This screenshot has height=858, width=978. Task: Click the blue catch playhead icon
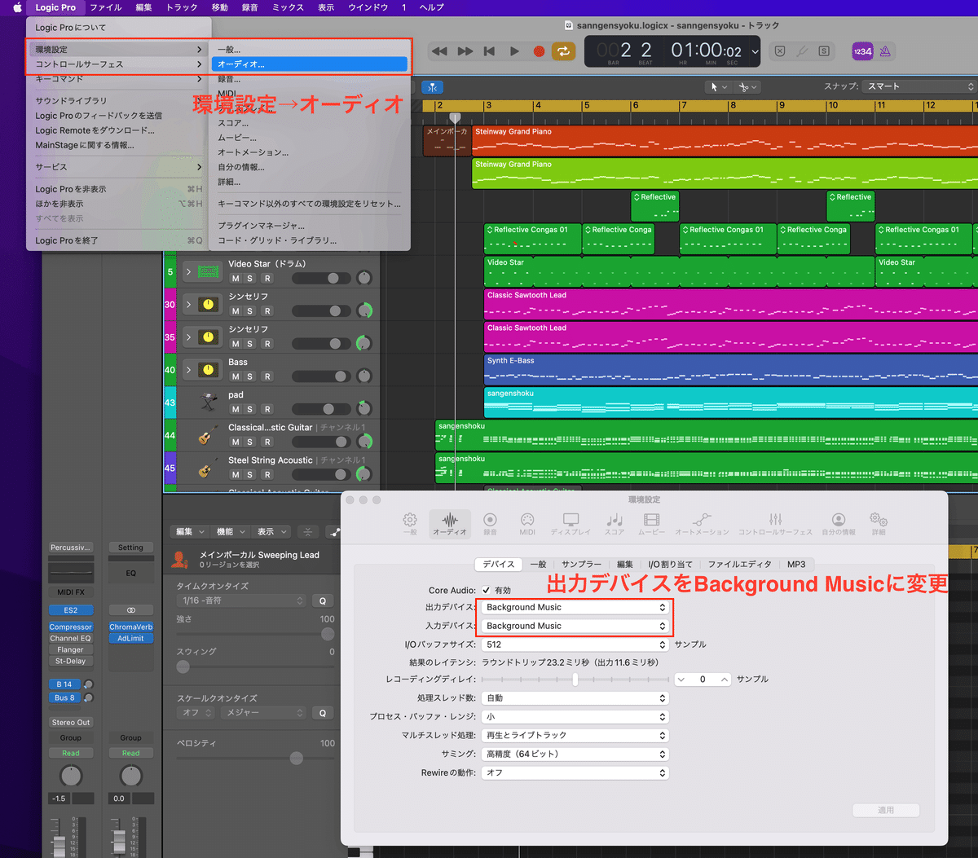[x=433, y=87]
